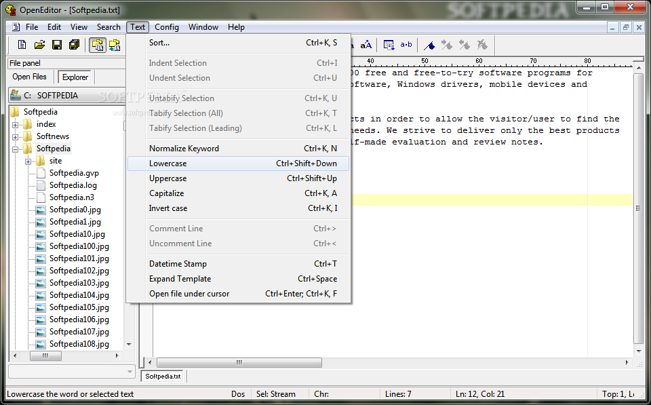Toggle the File panel toolbar button
This screenshot has width=651, height=405.
pos(98,45)
